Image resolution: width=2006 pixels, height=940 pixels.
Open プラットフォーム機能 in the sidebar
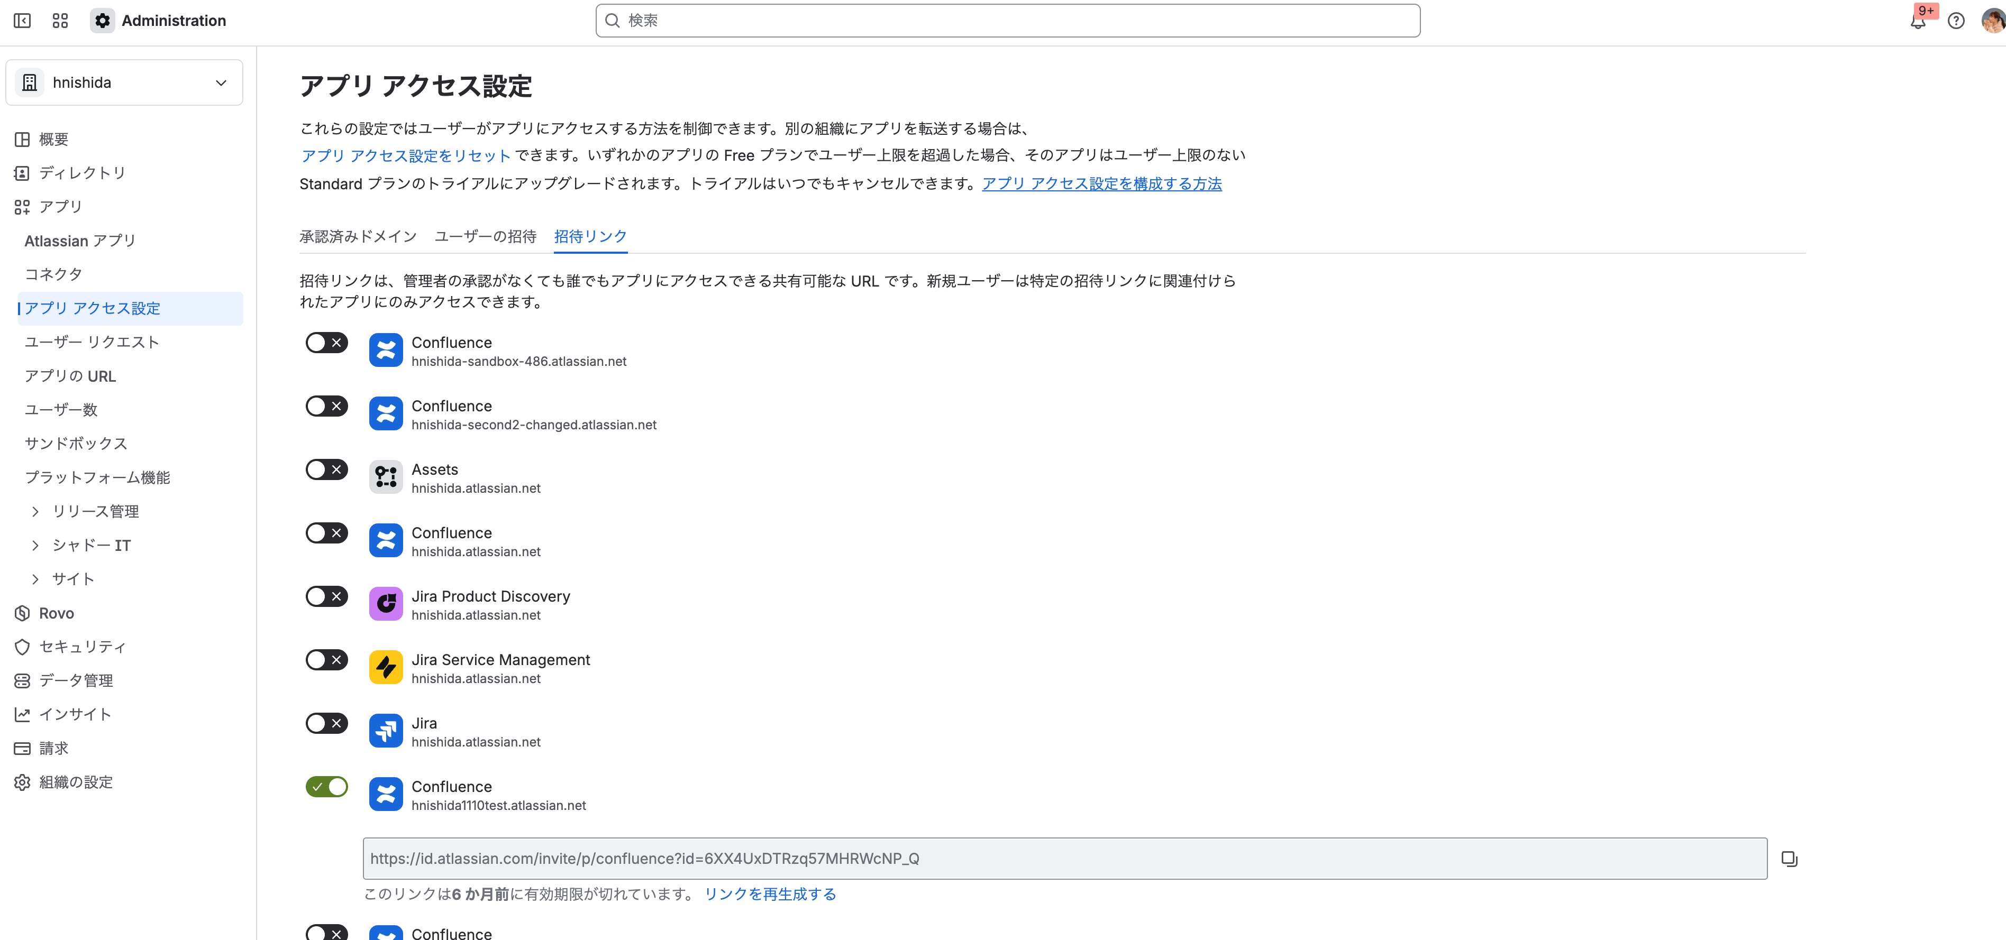coord(97,477)
